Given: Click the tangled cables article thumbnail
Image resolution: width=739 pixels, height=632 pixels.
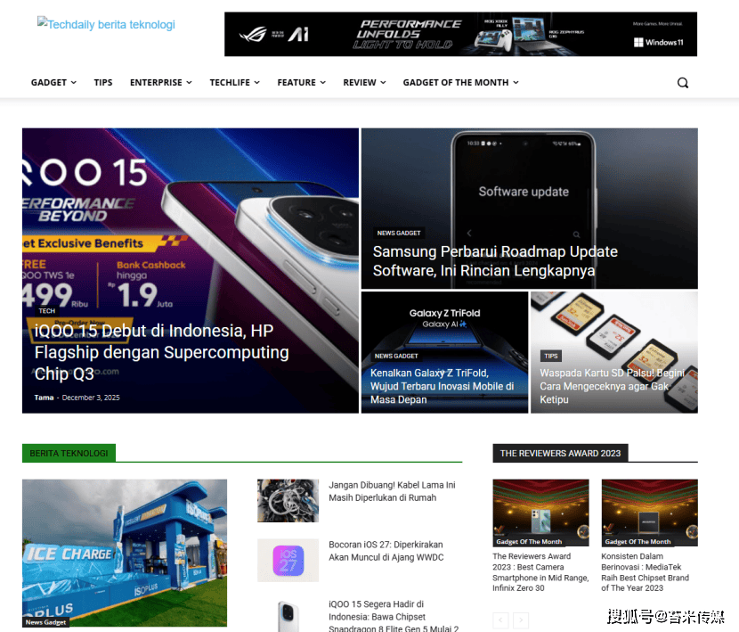Looking at the screenshot, I should [288, 500].
